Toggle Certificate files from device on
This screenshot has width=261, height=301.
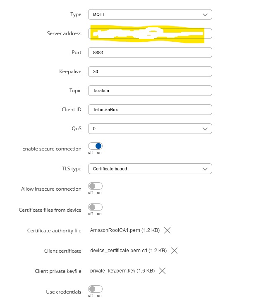pyautogui.click(x=95, y=207)
